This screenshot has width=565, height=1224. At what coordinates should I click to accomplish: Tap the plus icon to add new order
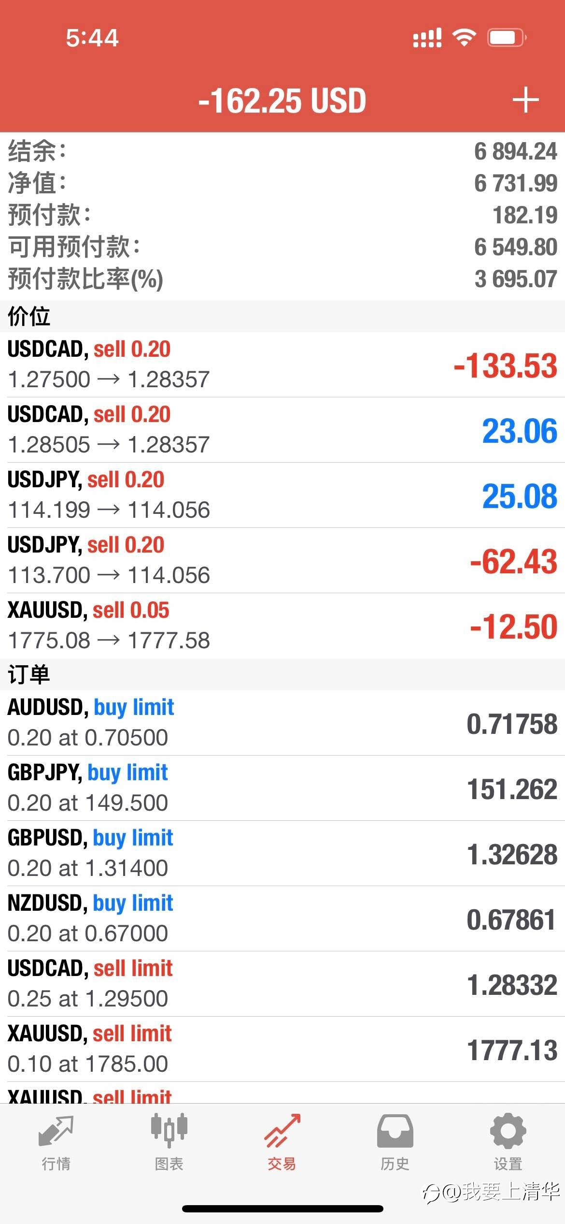pos(525,100)
